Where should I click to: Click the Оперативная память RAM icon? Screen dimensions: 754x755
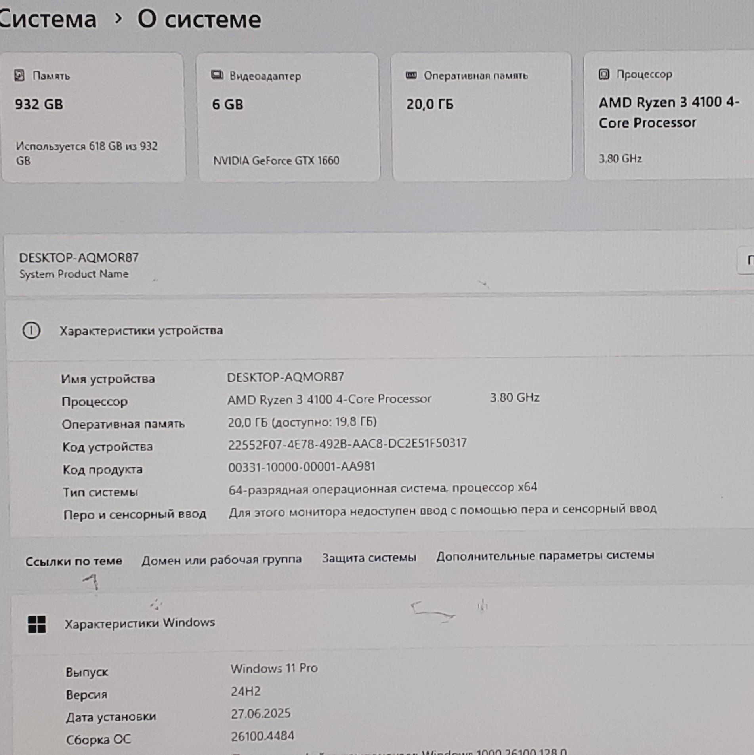(x=411, y=75)
